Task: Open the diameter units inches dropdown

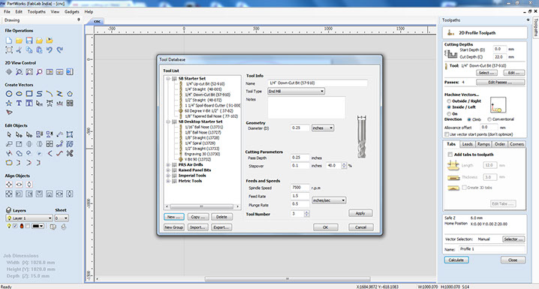Action: pos(323,128)
